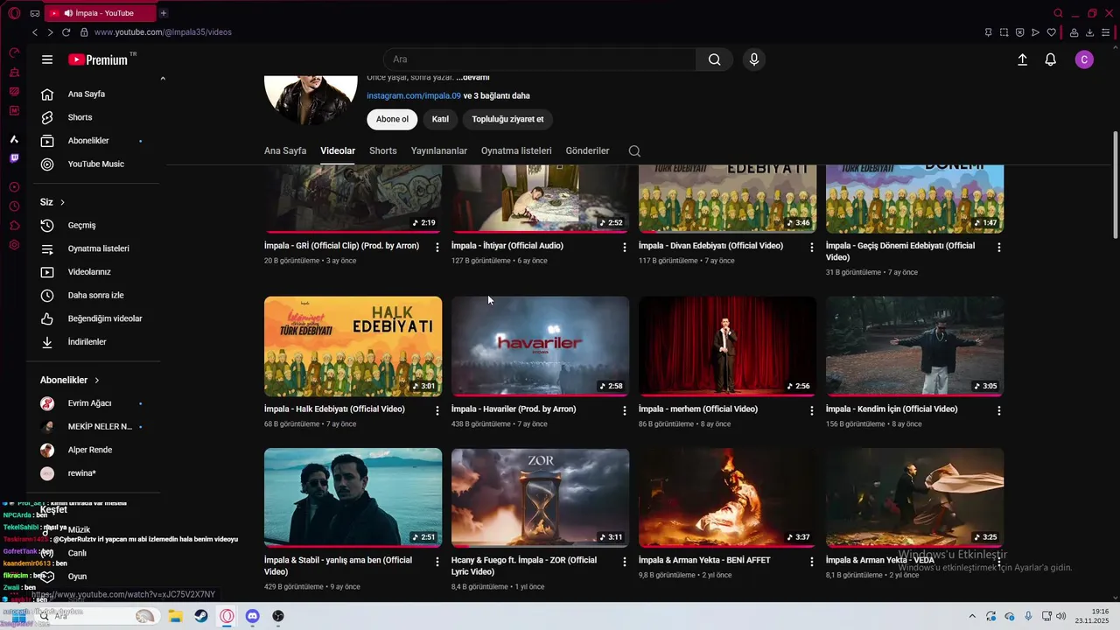Open the account avatar menu
This screenshot has height=630, width=1120.
pyautogui.click(x=1084, y=59)
